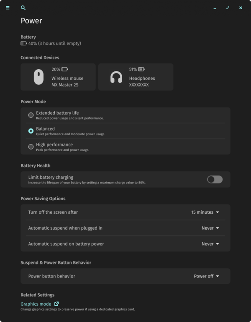
Task: Click the search magnifier icon
Action: [23, 8]
